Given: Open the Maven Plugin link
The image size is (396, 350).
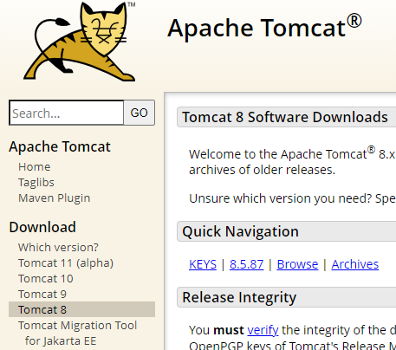Looking at the screenshot, I should [x=55, y=198].
